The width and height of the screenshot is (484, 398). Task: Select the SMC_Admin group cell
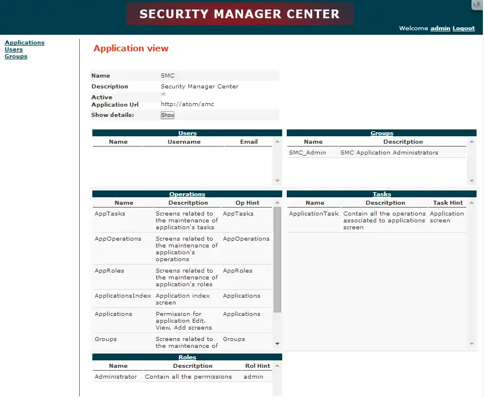(307, 153)
